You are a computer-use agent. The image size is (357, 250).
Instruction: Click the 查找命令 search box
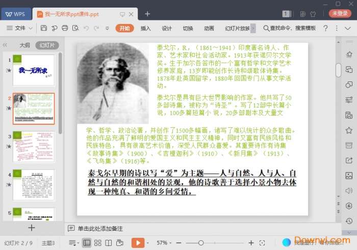(x=289, y=28)
